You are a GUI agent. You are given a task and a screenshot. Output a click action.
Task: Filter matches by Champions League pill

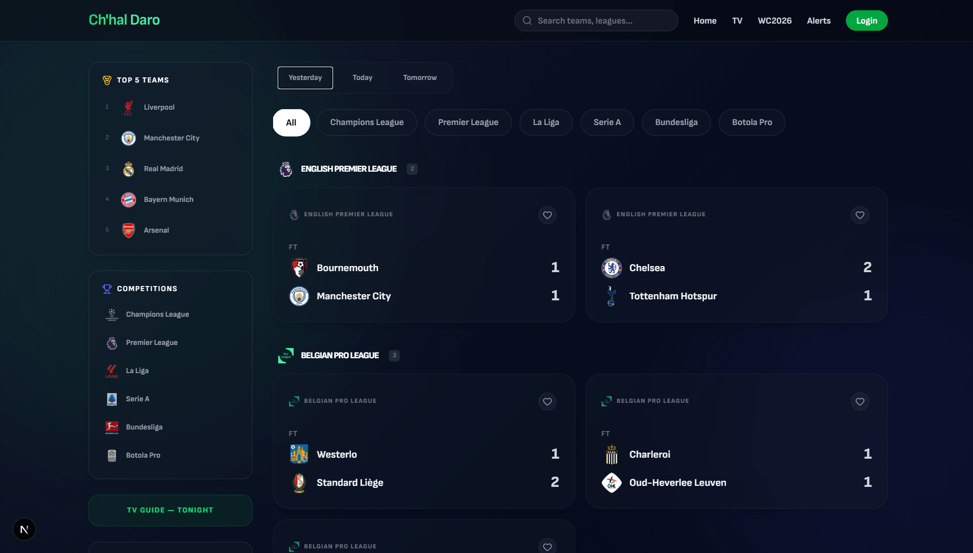pyautogui.click(x=367, y=122)
